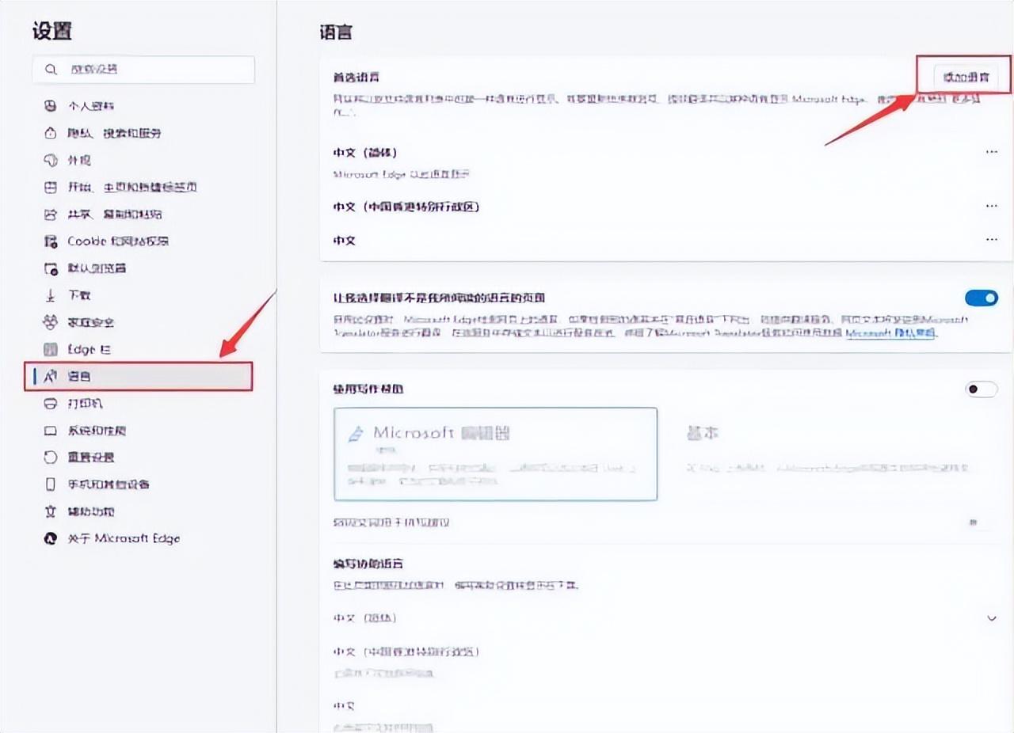Open more options for 中文(中国香港特别行政区) language
The image size is (1014, 733).
(x=992, y=206)
